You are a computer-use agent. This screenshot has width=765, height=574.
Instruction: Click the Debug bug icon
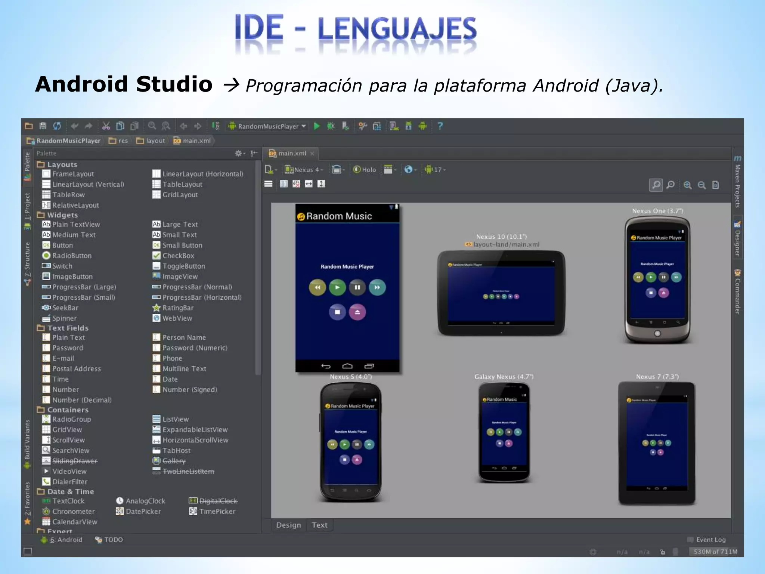tap(331, 126)
